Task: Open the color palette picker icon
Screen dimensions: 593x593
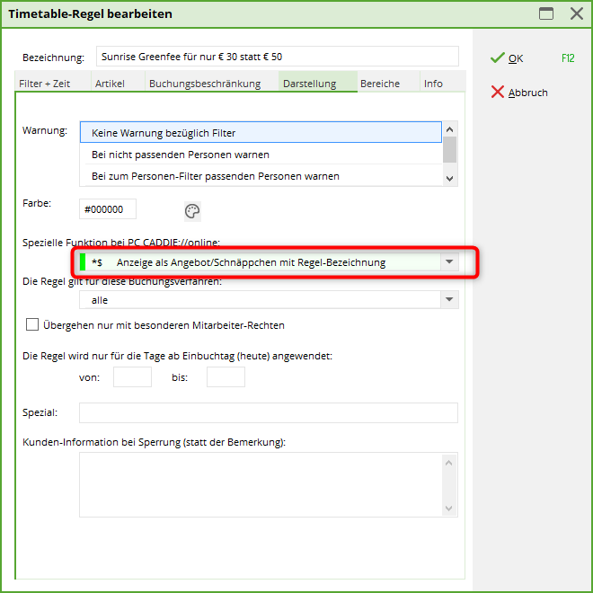Action: coord(192,211)
